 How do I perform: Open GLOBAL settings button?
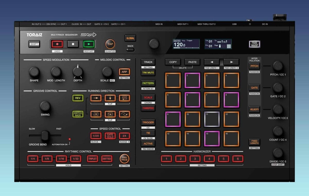(130, 38)
